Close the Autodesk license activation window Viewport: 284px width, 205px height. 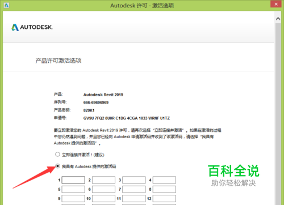point(276,4)
